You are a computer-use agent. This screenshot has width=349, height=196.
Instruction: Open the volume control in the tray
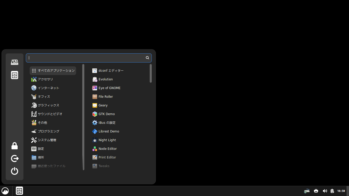[325, 191]
